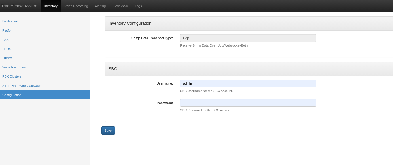Click the TradeSense Assure brand link
The height and width of the screenshot is (165, 393).
(x=19, y=6)
